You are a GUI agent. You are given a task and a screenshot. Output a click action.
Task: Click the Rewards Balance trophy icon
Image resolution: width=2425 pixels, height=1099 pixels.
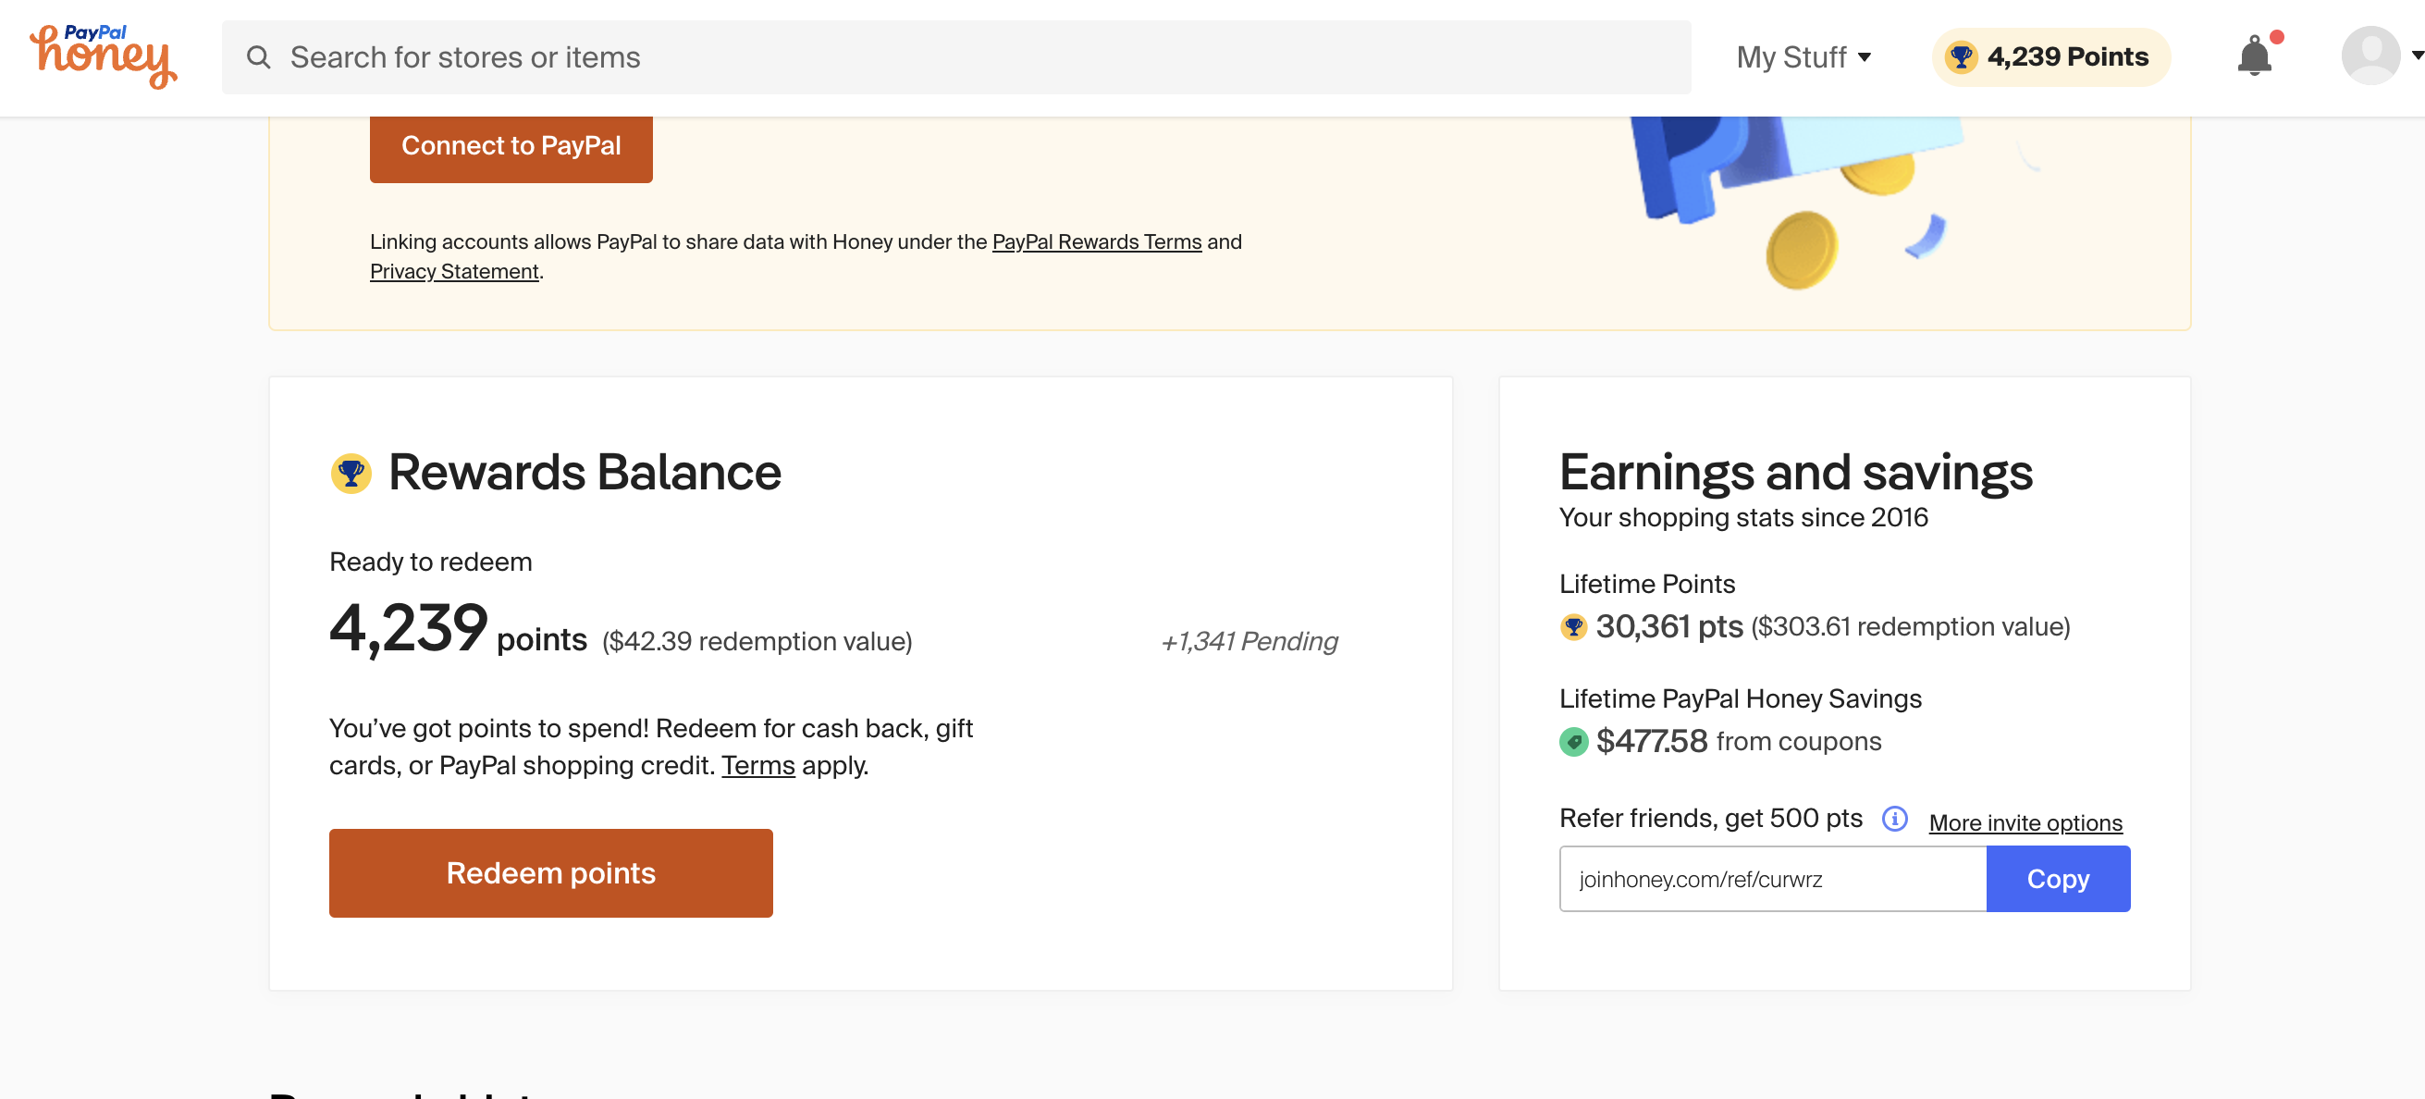(351, 473)
